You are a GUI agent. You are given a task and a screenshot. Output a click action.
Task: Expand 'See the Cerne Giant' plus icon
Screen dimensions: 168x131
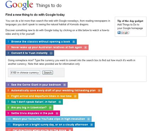click(65, 85)
